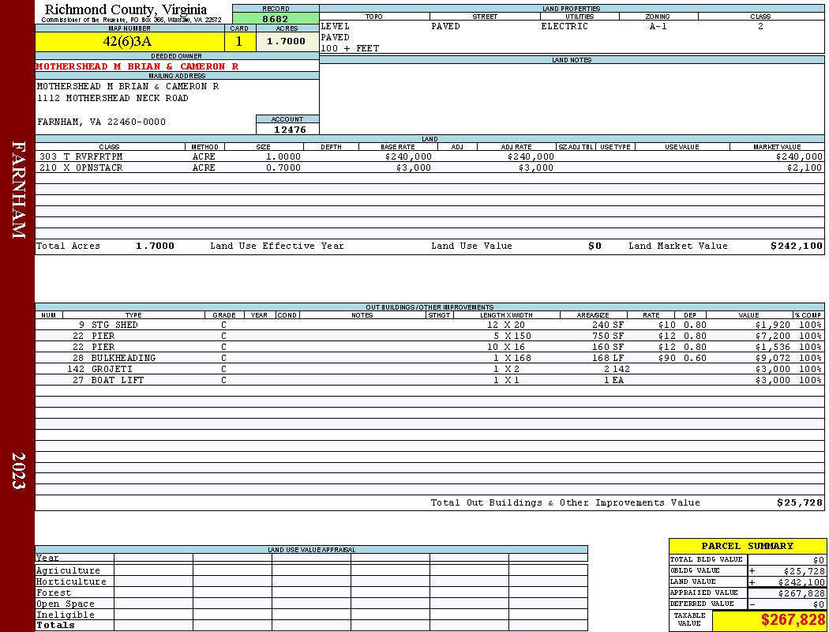Click the taxable value $267,828 in red
The height and width of the screenshot is (632, 829).
793,620
